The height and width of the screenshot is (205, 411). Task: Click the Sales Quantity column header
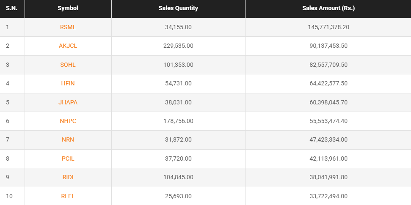(178, 8)
